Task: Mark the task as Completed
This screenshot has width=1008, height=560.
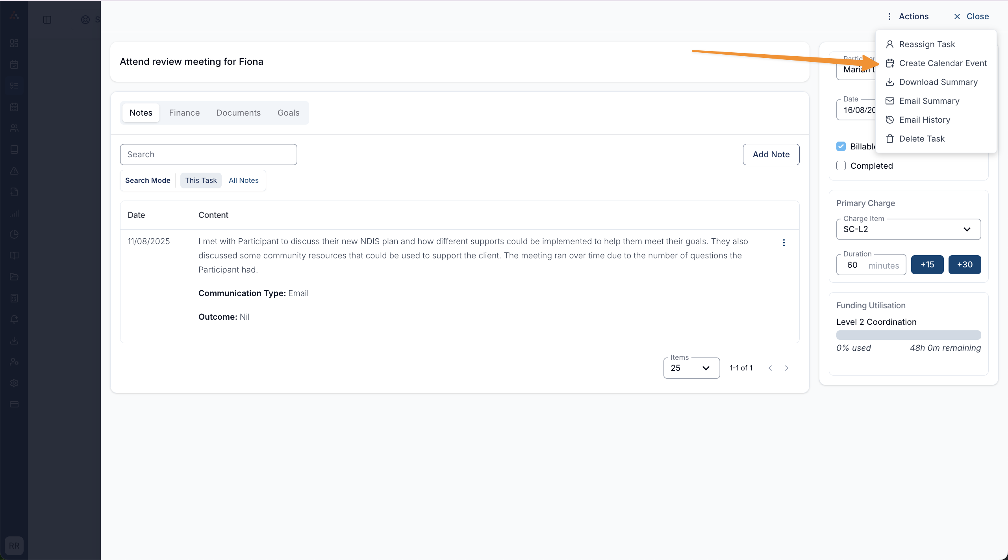Action: 841,166
